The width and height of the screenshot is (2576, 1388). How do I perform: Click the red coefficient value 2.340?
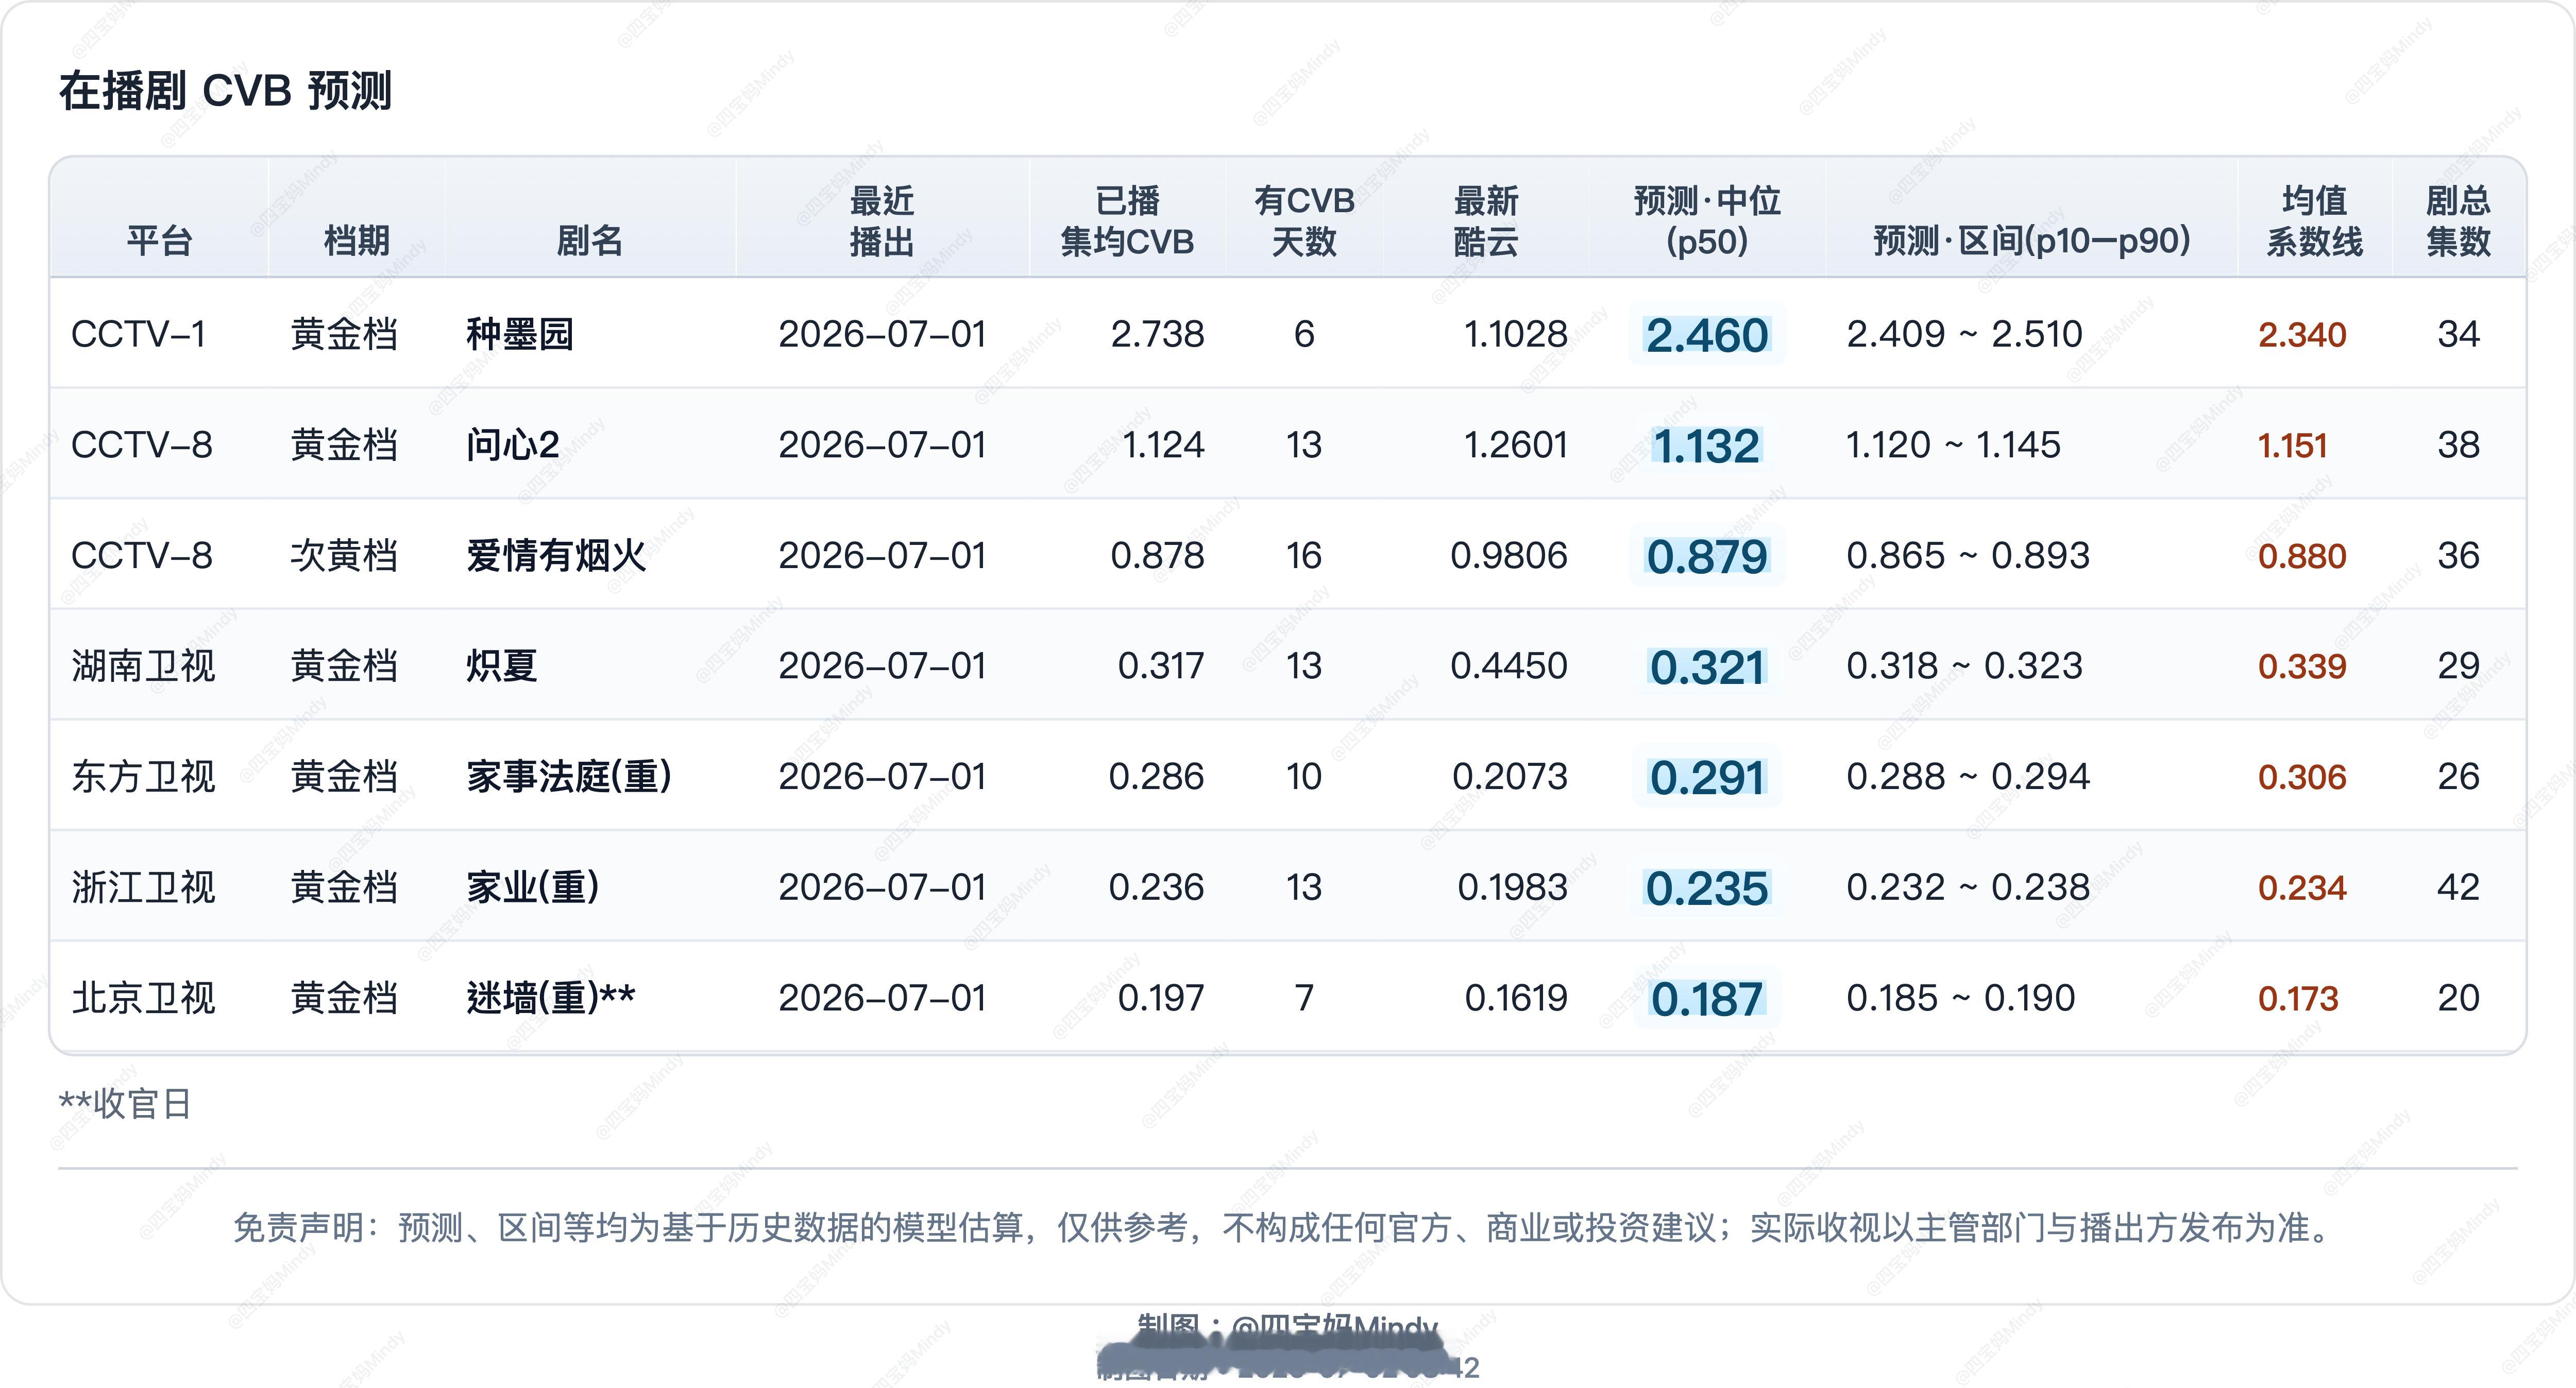click(2302, 335)
